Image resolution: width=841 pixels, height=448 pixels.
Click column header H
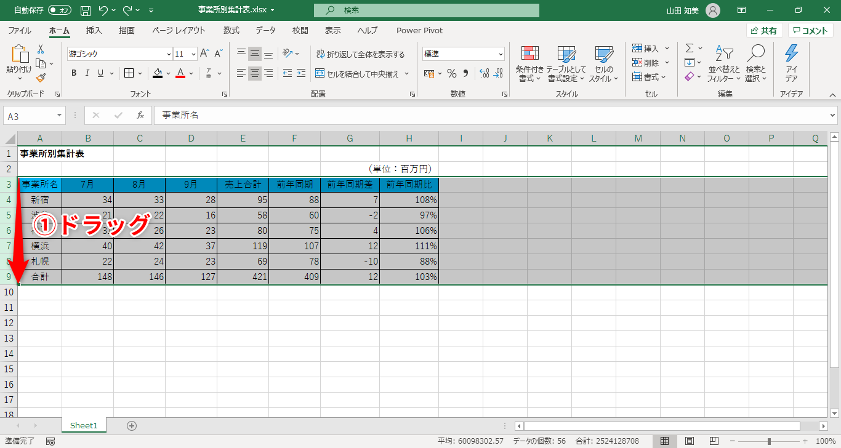[409, 138]
